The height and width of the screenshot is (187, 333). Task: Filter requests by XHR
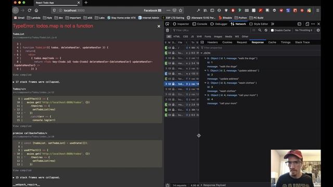click(199, 36)
